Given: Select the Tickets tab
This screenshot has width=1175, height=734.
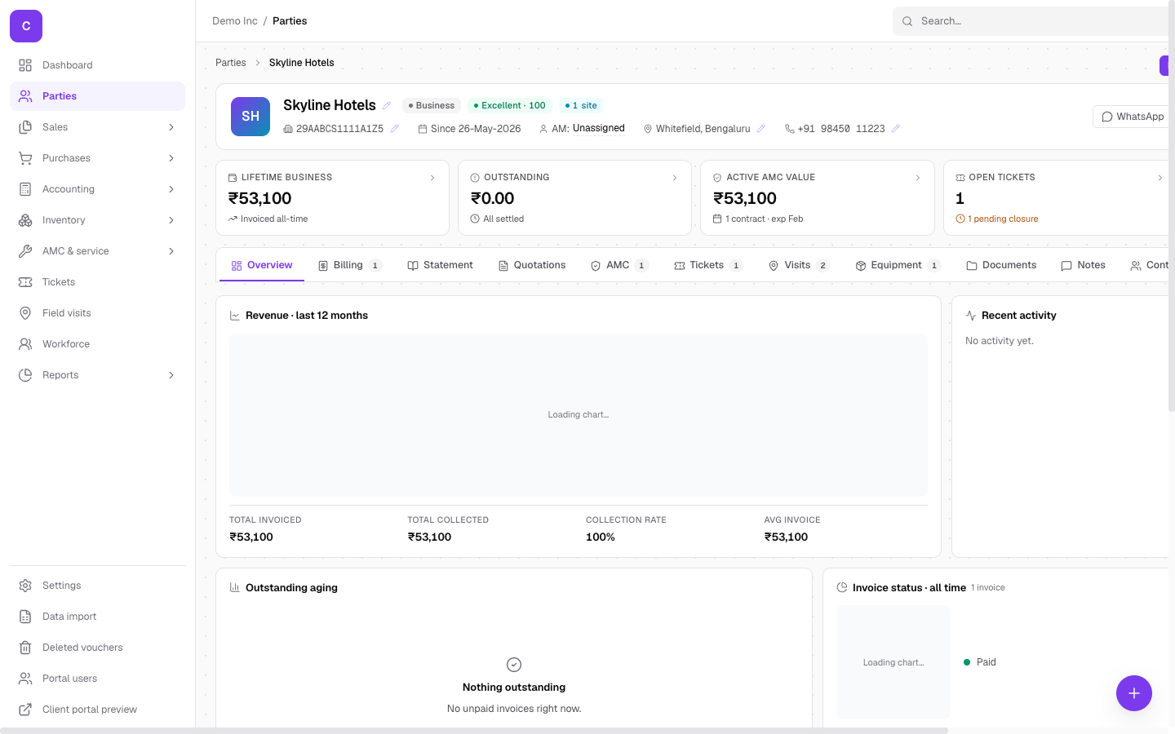Looking at the screenshot, I should [x=708, y=265].
